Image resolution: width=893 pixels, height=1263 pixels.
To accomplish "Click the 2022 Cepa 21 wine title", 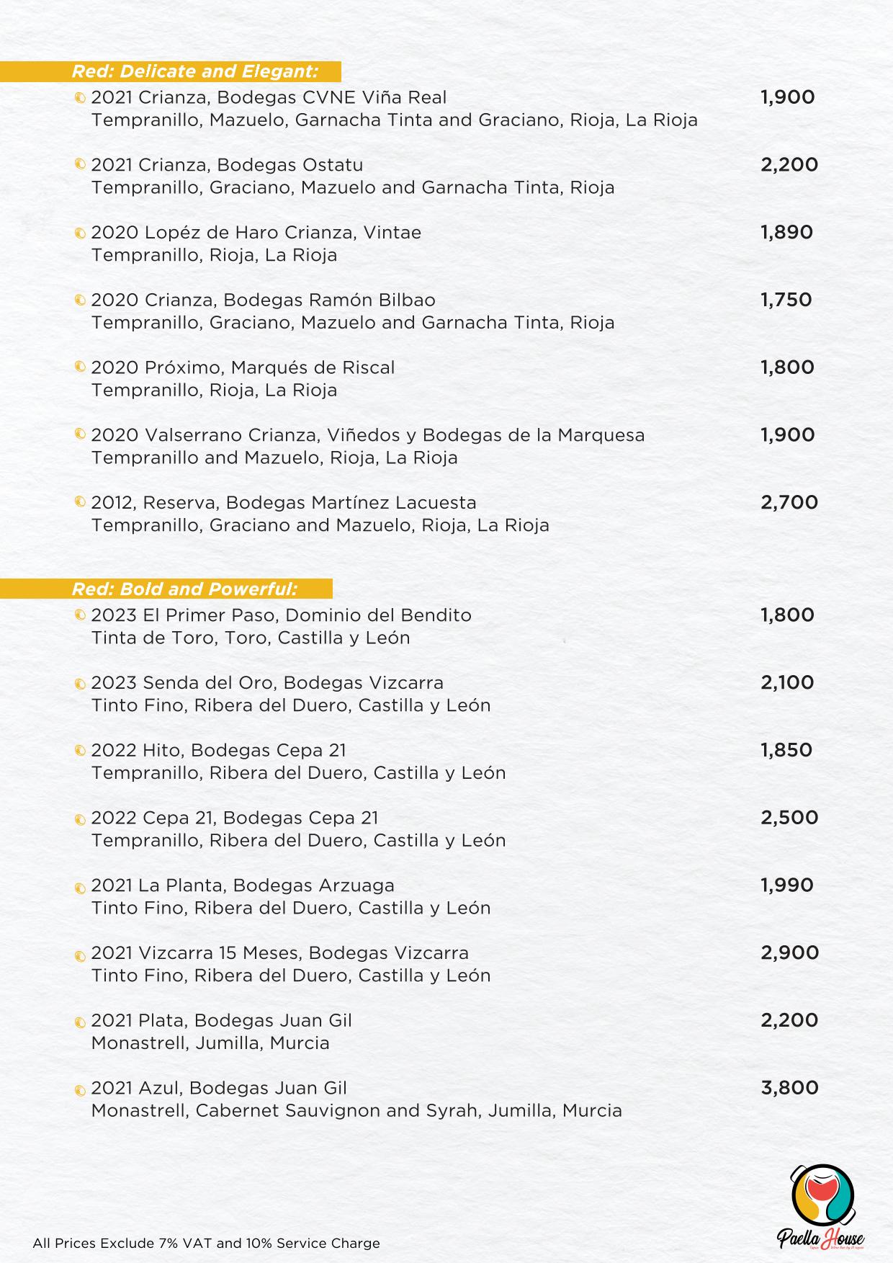I will (235, 818).
